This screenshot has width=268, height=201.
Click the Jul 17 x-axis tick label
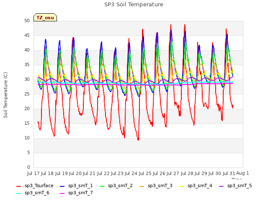click(x=33, y=173)
